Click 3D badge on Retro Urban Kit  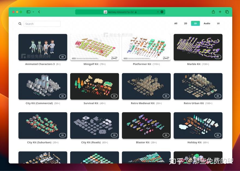(218, 96)
